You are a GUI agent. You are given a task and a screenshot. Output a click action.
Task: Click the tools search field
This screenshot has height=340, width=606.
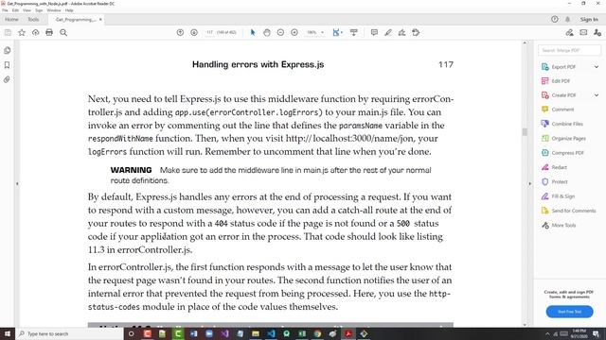[569, 50]
